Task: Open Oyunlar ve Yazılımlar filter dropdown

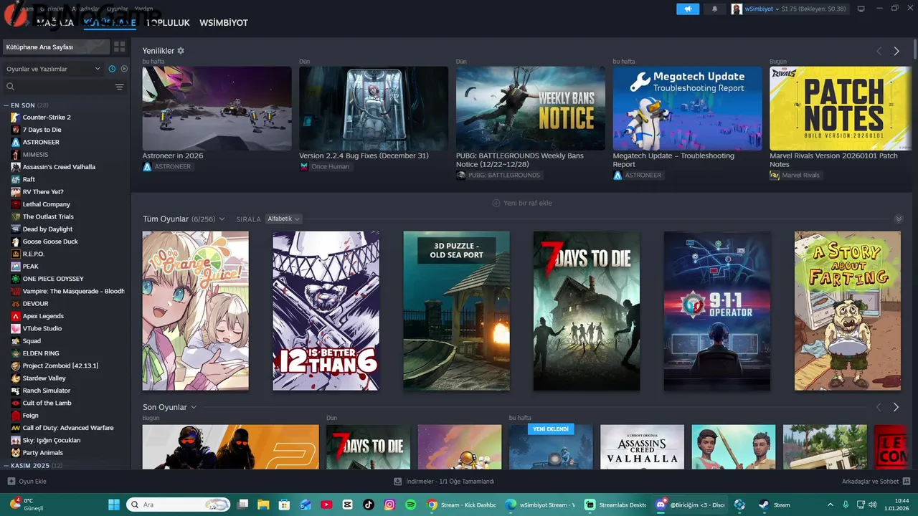Action: [54, 69]
